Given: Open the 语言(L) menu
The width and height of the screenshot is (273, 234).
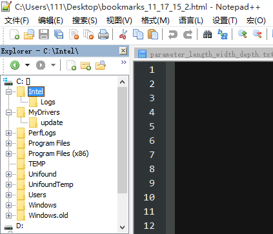Looking at the screenshot, I should [x=191, y=21].
